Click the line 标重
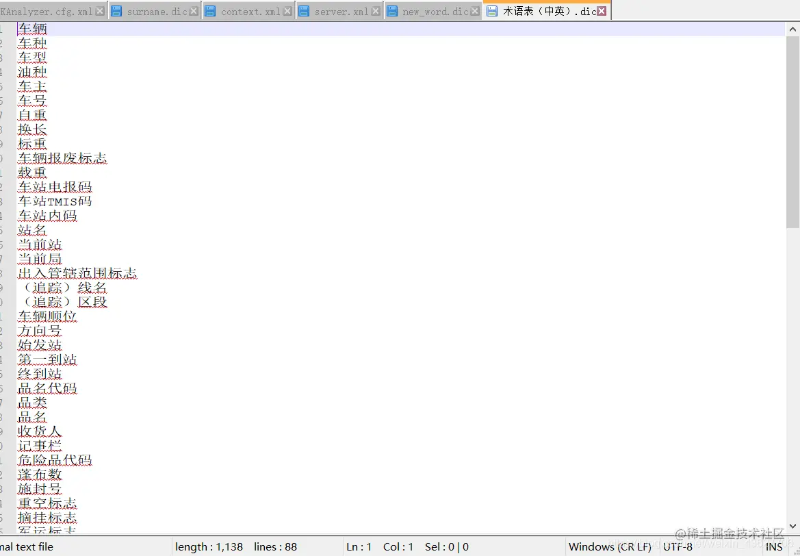Screen dimensions: 800x556 pos(32,144)
